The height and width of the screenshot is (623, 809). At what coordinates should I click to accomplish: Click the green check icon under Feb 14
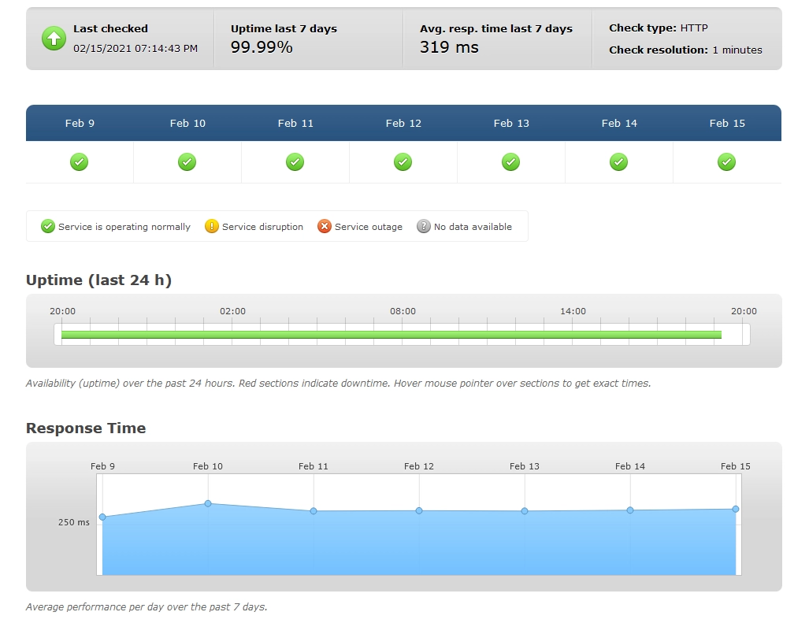pyautogui.click(x=618, y=161)
